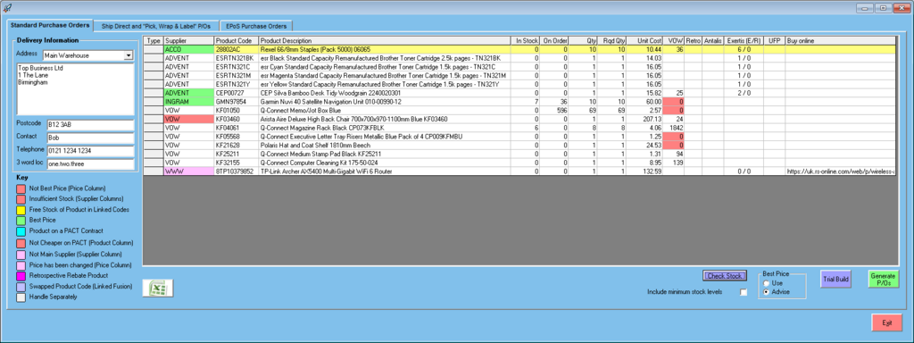Click the magenta Retrospective Rebate Product swatch
Image resolution: width=914 pixels, height=343 pixels.
pos(21,275)
